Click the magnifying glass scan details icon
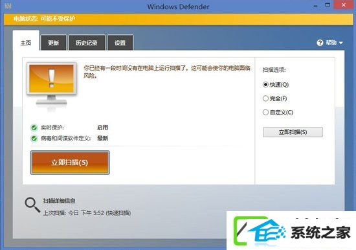The height and width of the screenshot is (250, 356). 32,205
